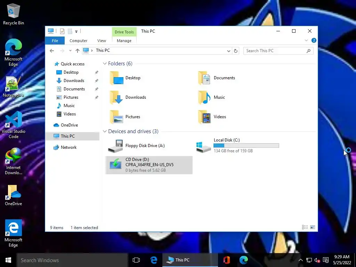Switch to Large icons view in status bar
Image resolution: width=356 pixels, height=267 pixels.
point(313,227)
